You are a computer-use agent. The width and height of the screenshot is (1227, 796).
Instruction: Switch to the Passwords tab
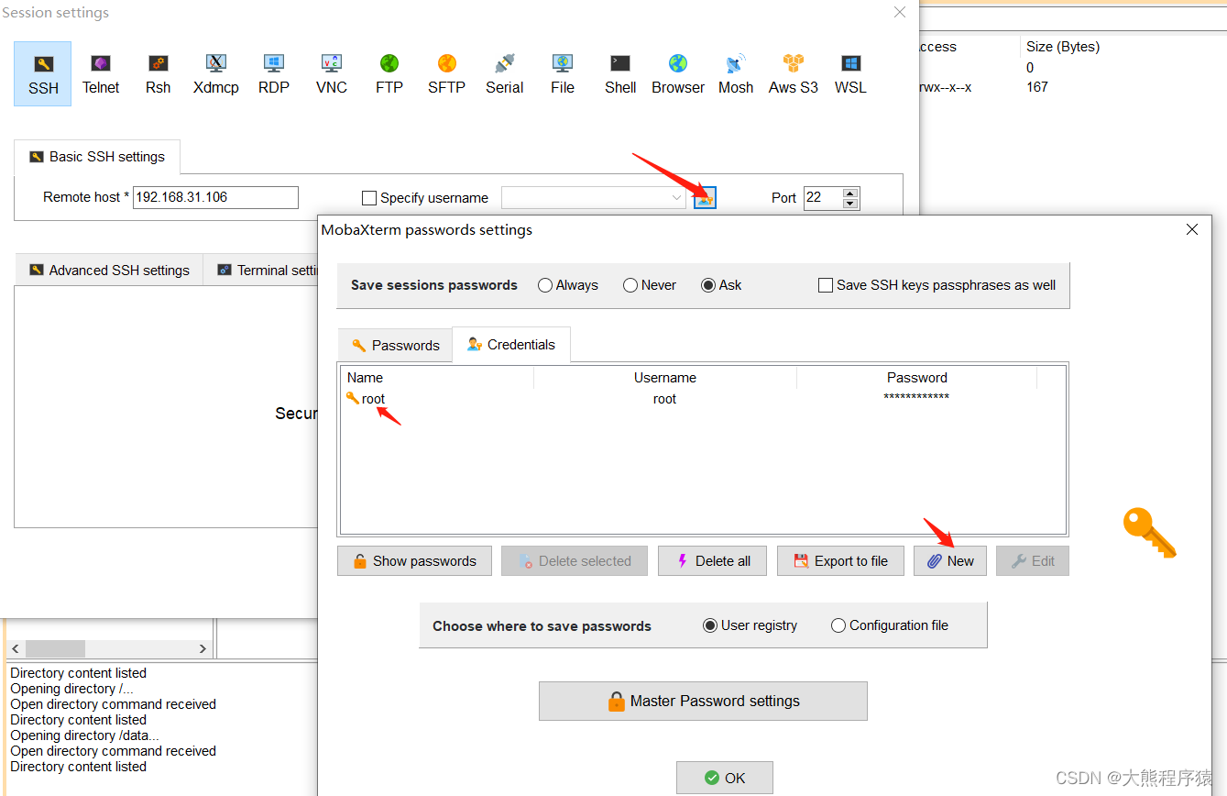pyautogui.click(x=395, y=344)
